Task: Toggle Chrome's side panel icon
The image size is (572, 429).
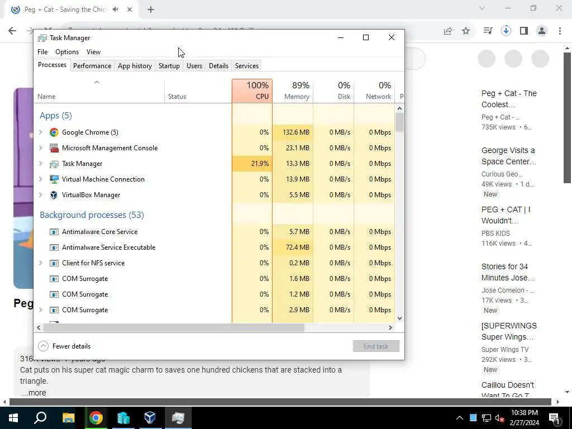Action: [524, 31]
